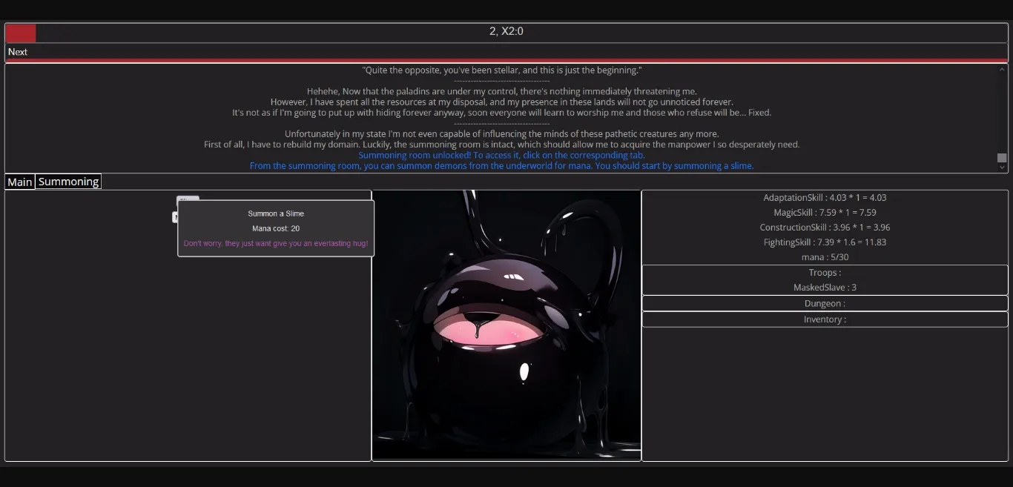Click the Next button
Screen dimensions: 1013x487
tap(17, 52)
